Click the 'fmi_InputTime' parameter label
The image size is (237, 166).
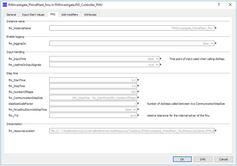click(17, 59)
